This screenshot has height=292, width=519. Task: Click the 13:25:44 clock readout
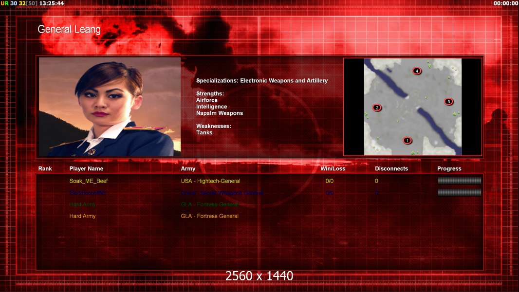coord(52,3)
